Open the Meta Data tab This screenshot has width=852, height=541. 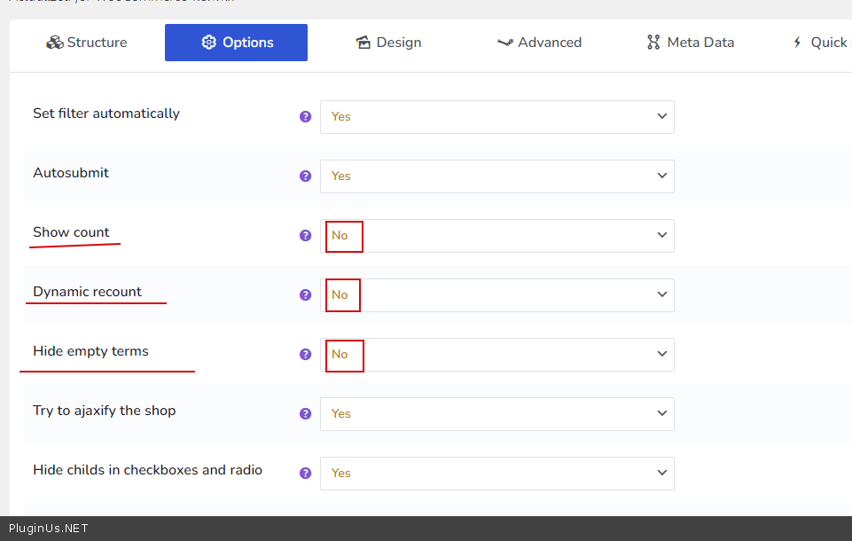[x=691, y=43]
